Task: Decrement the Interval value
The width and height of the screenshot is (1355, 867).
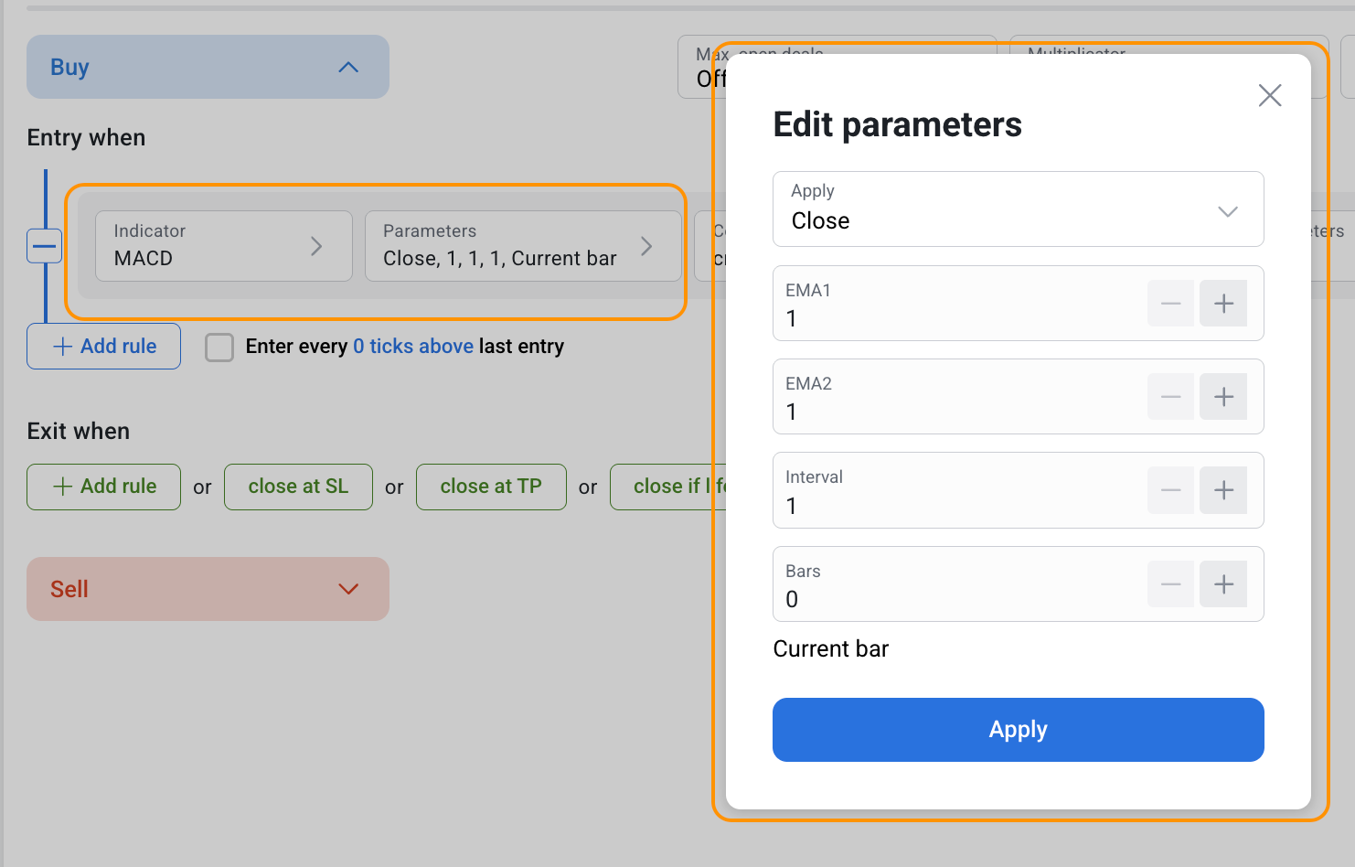Action: [x=1170, y=490]
